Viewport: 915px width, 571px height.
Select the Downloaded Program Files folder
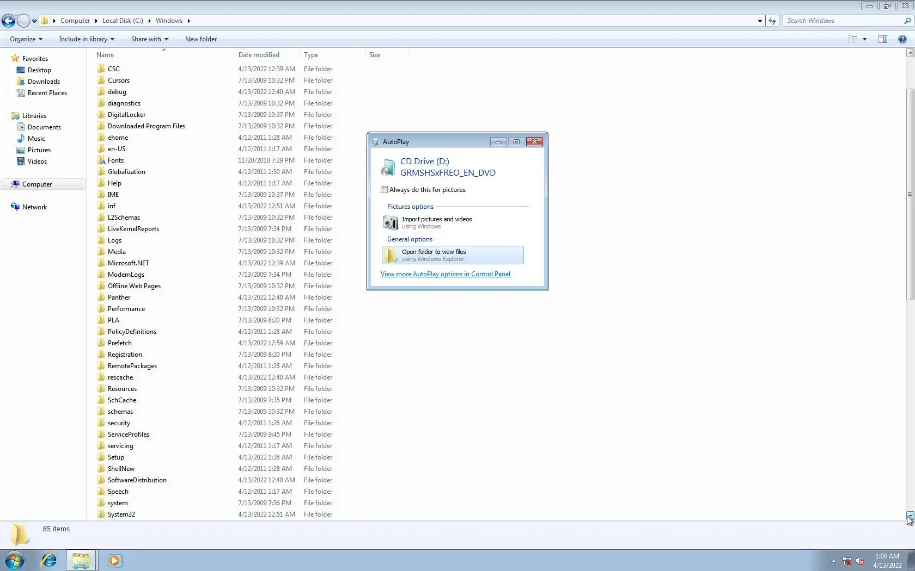(147, 126)
